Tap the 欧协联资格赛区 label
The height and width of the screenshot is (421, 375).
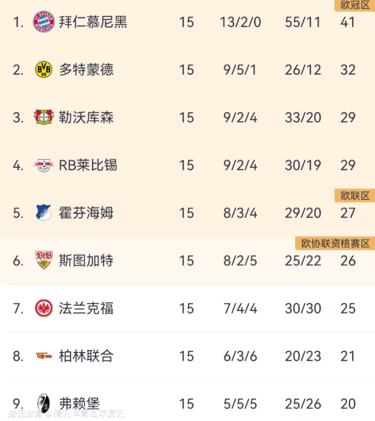pos(335,243)
